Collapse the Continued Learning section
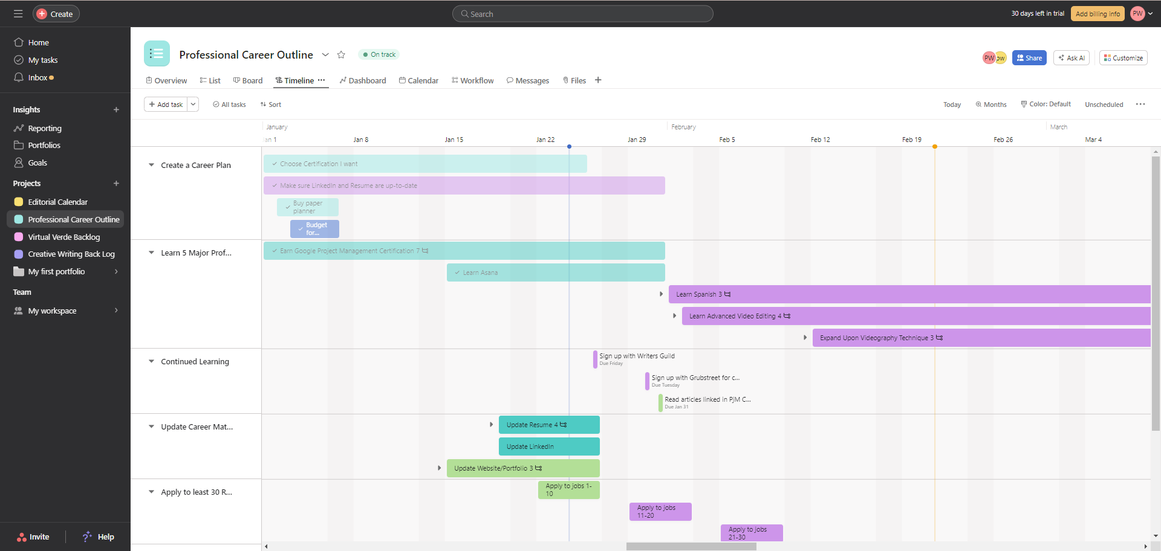The height and width of the screenshot is (551, 1161). click(151, 361)
